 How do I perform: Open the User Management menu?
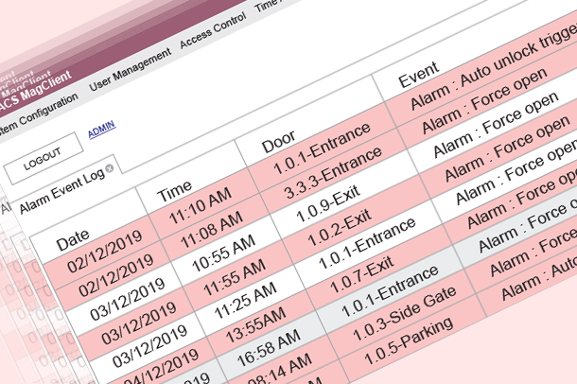tap(130, 69)
